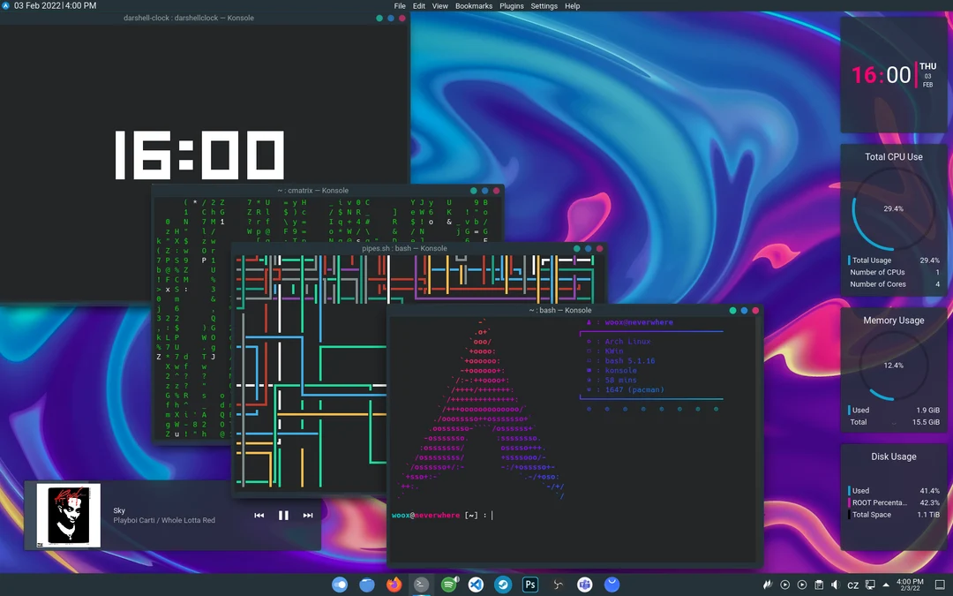Toggle the show desktop button
Viewport: 953px width, 596px height.
(x=940, y=585)
